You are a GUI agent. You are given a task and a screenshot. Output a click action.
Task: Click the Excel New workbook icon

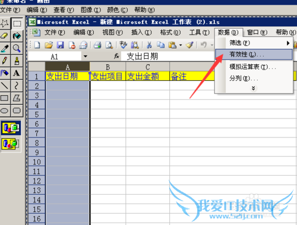point(37,45)
